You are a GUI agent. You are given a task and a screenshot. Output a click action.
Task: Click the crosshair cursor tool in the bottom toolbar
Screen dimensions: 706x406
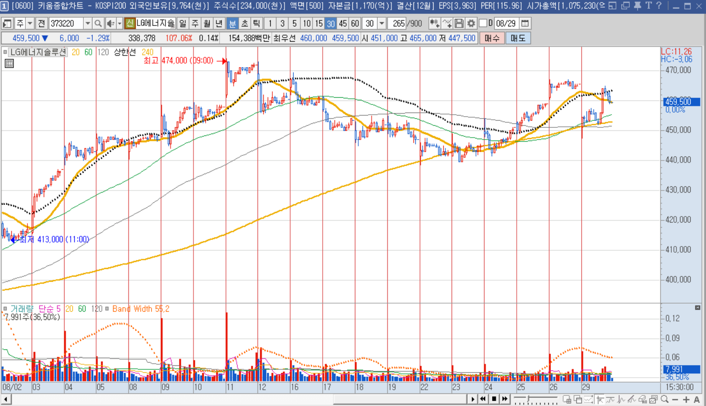click(600, 399)
